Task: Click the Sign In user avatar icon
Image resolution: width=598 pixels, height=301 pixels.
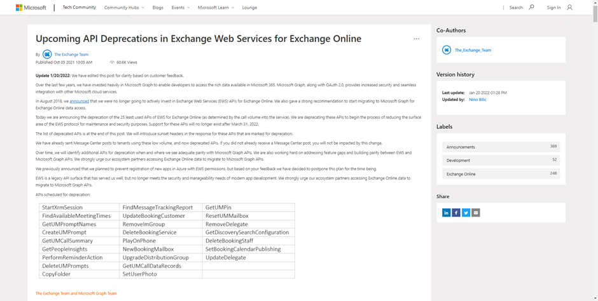Action: point(569,7)
